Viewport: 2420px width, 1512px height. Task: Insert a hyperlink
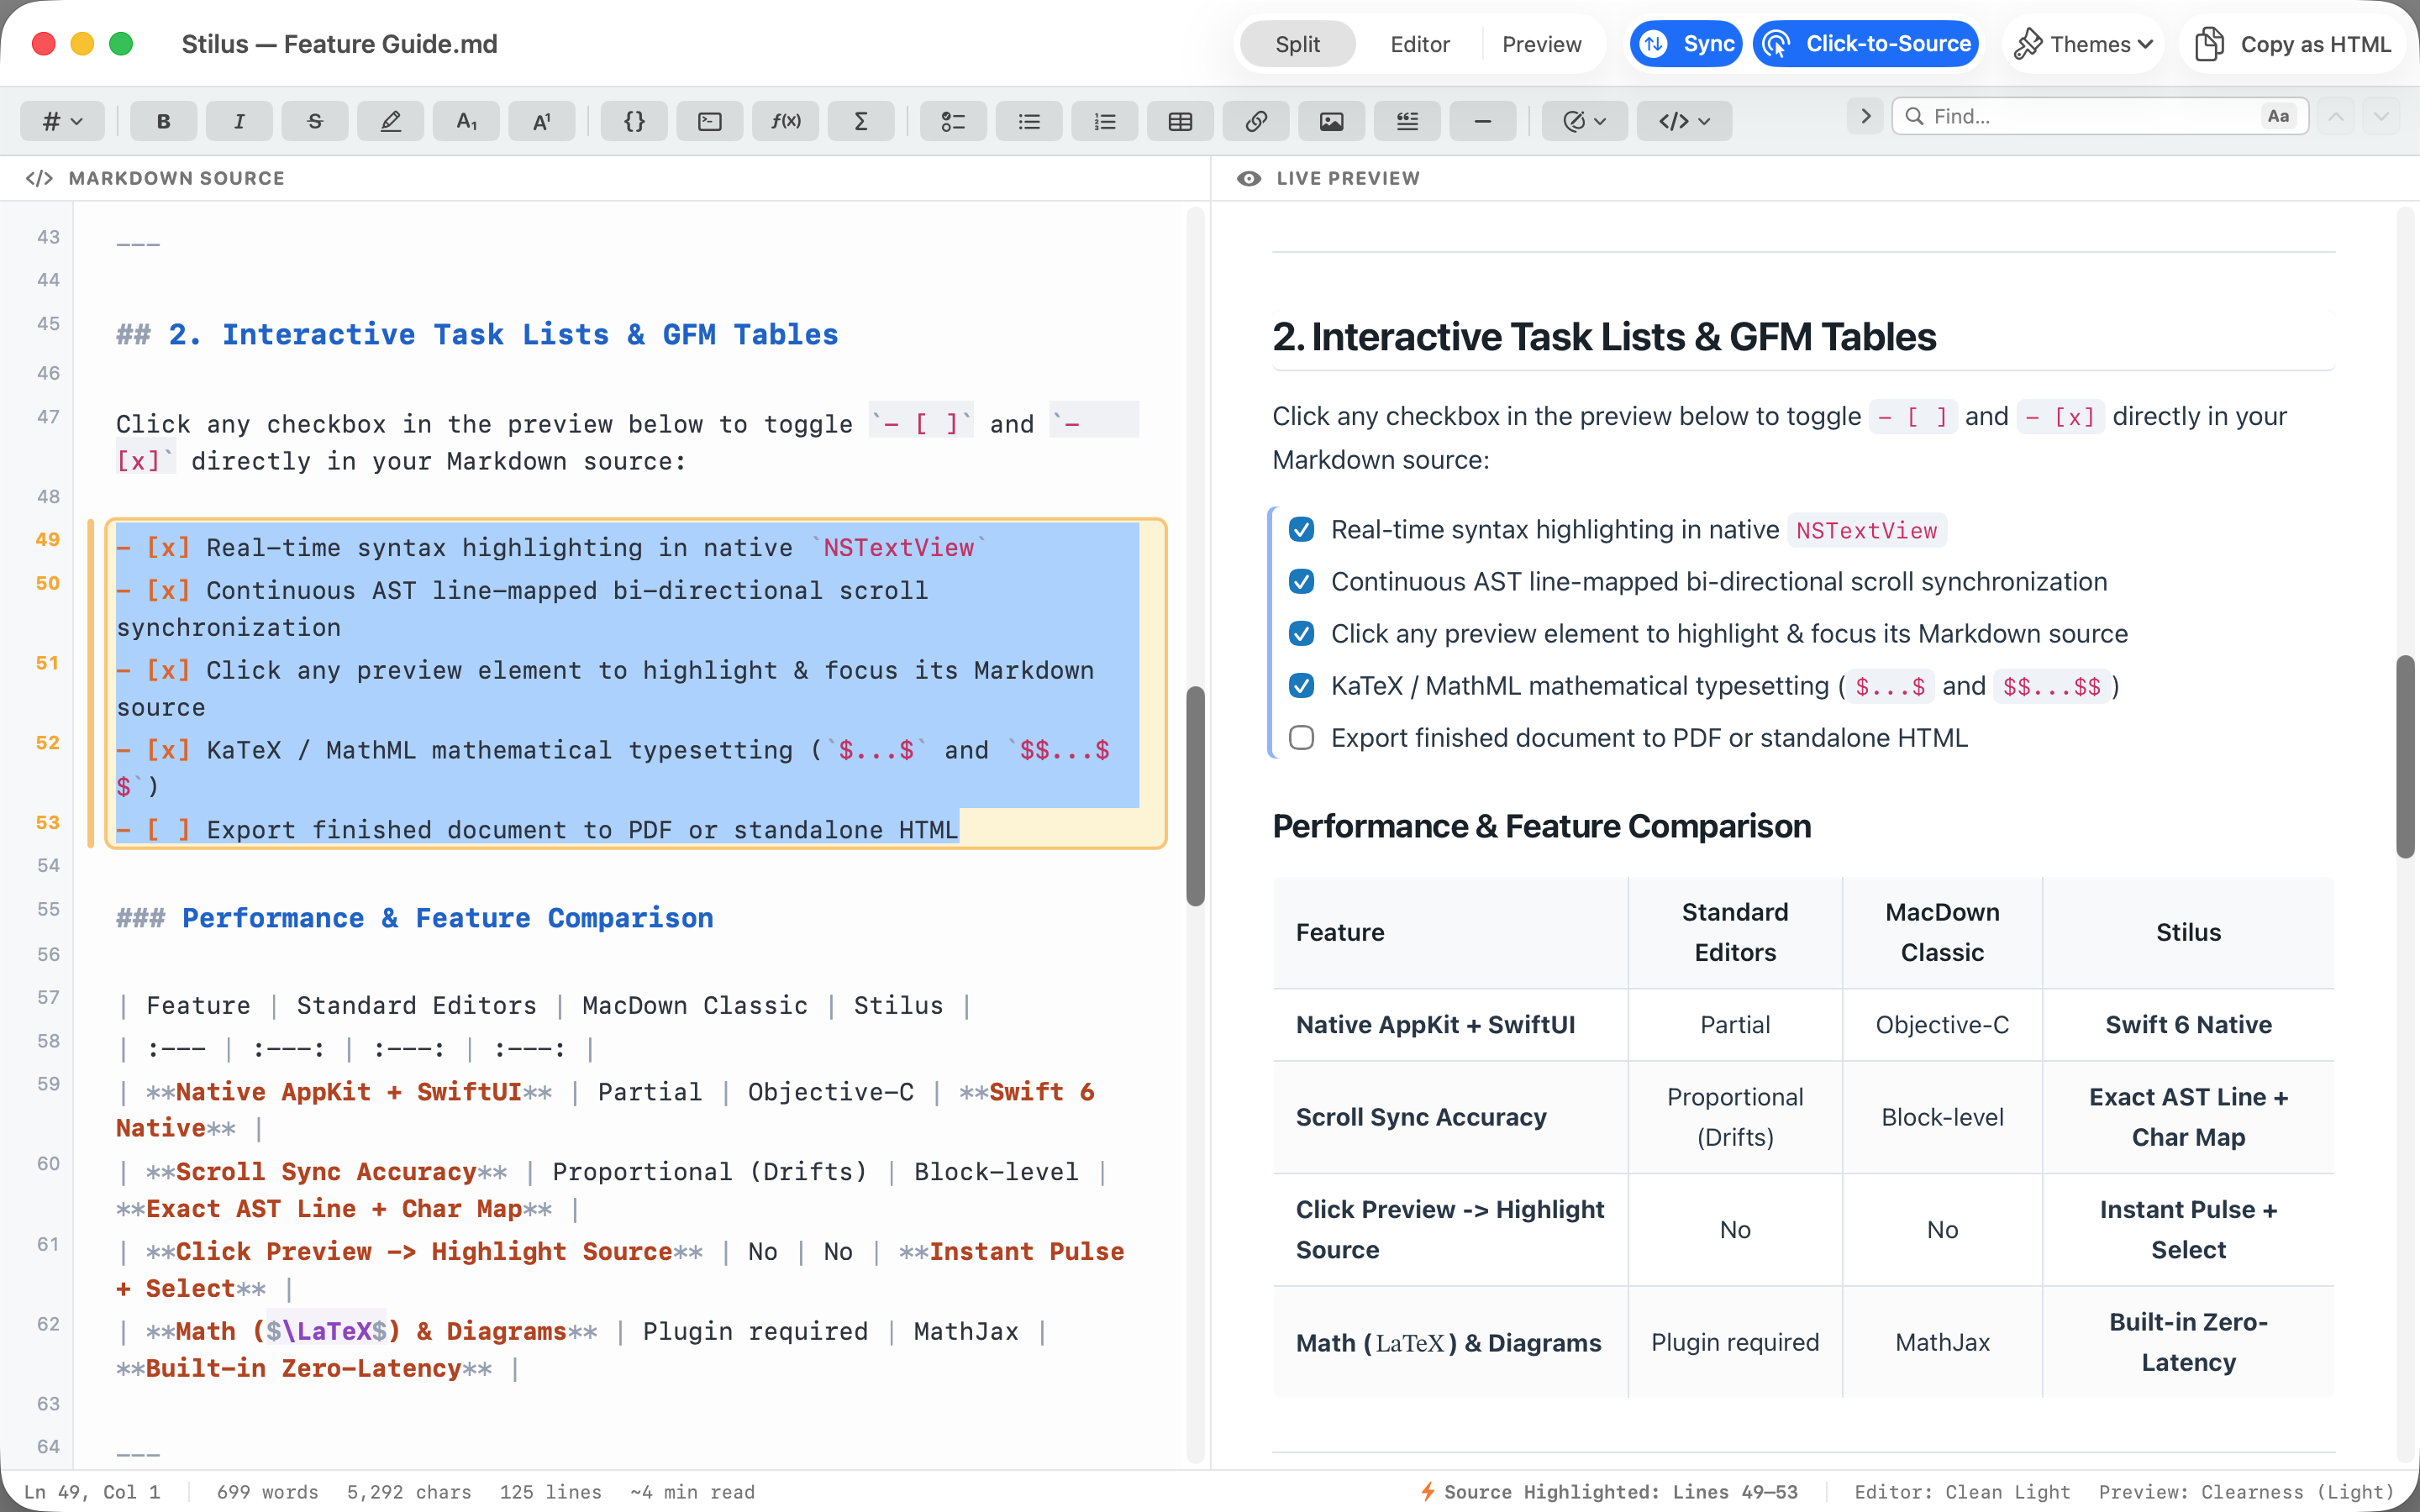[1256, 121]
